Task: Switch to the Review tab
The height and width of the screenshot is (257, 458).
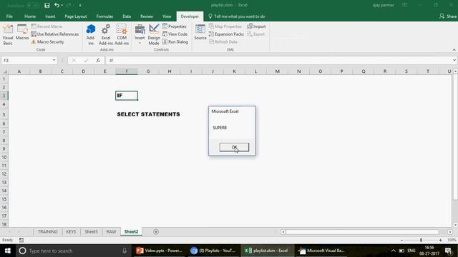Action: pyautogui.click(x=147, y=16)
